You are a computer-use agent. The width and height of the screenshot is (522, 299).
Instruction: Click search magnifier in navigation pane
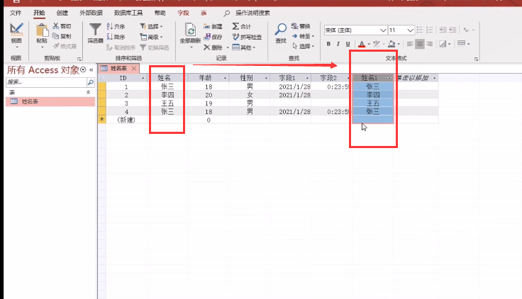(90, 82)
